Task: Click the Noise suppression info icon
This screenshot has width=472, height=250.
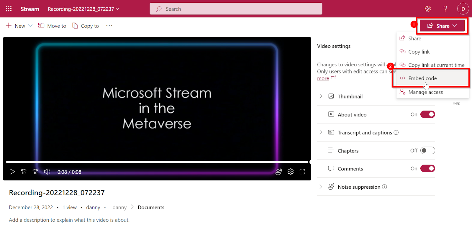Action: pos(384,187)
